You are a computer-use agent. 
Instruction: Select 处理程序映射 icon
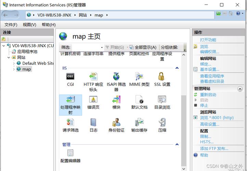70,105
